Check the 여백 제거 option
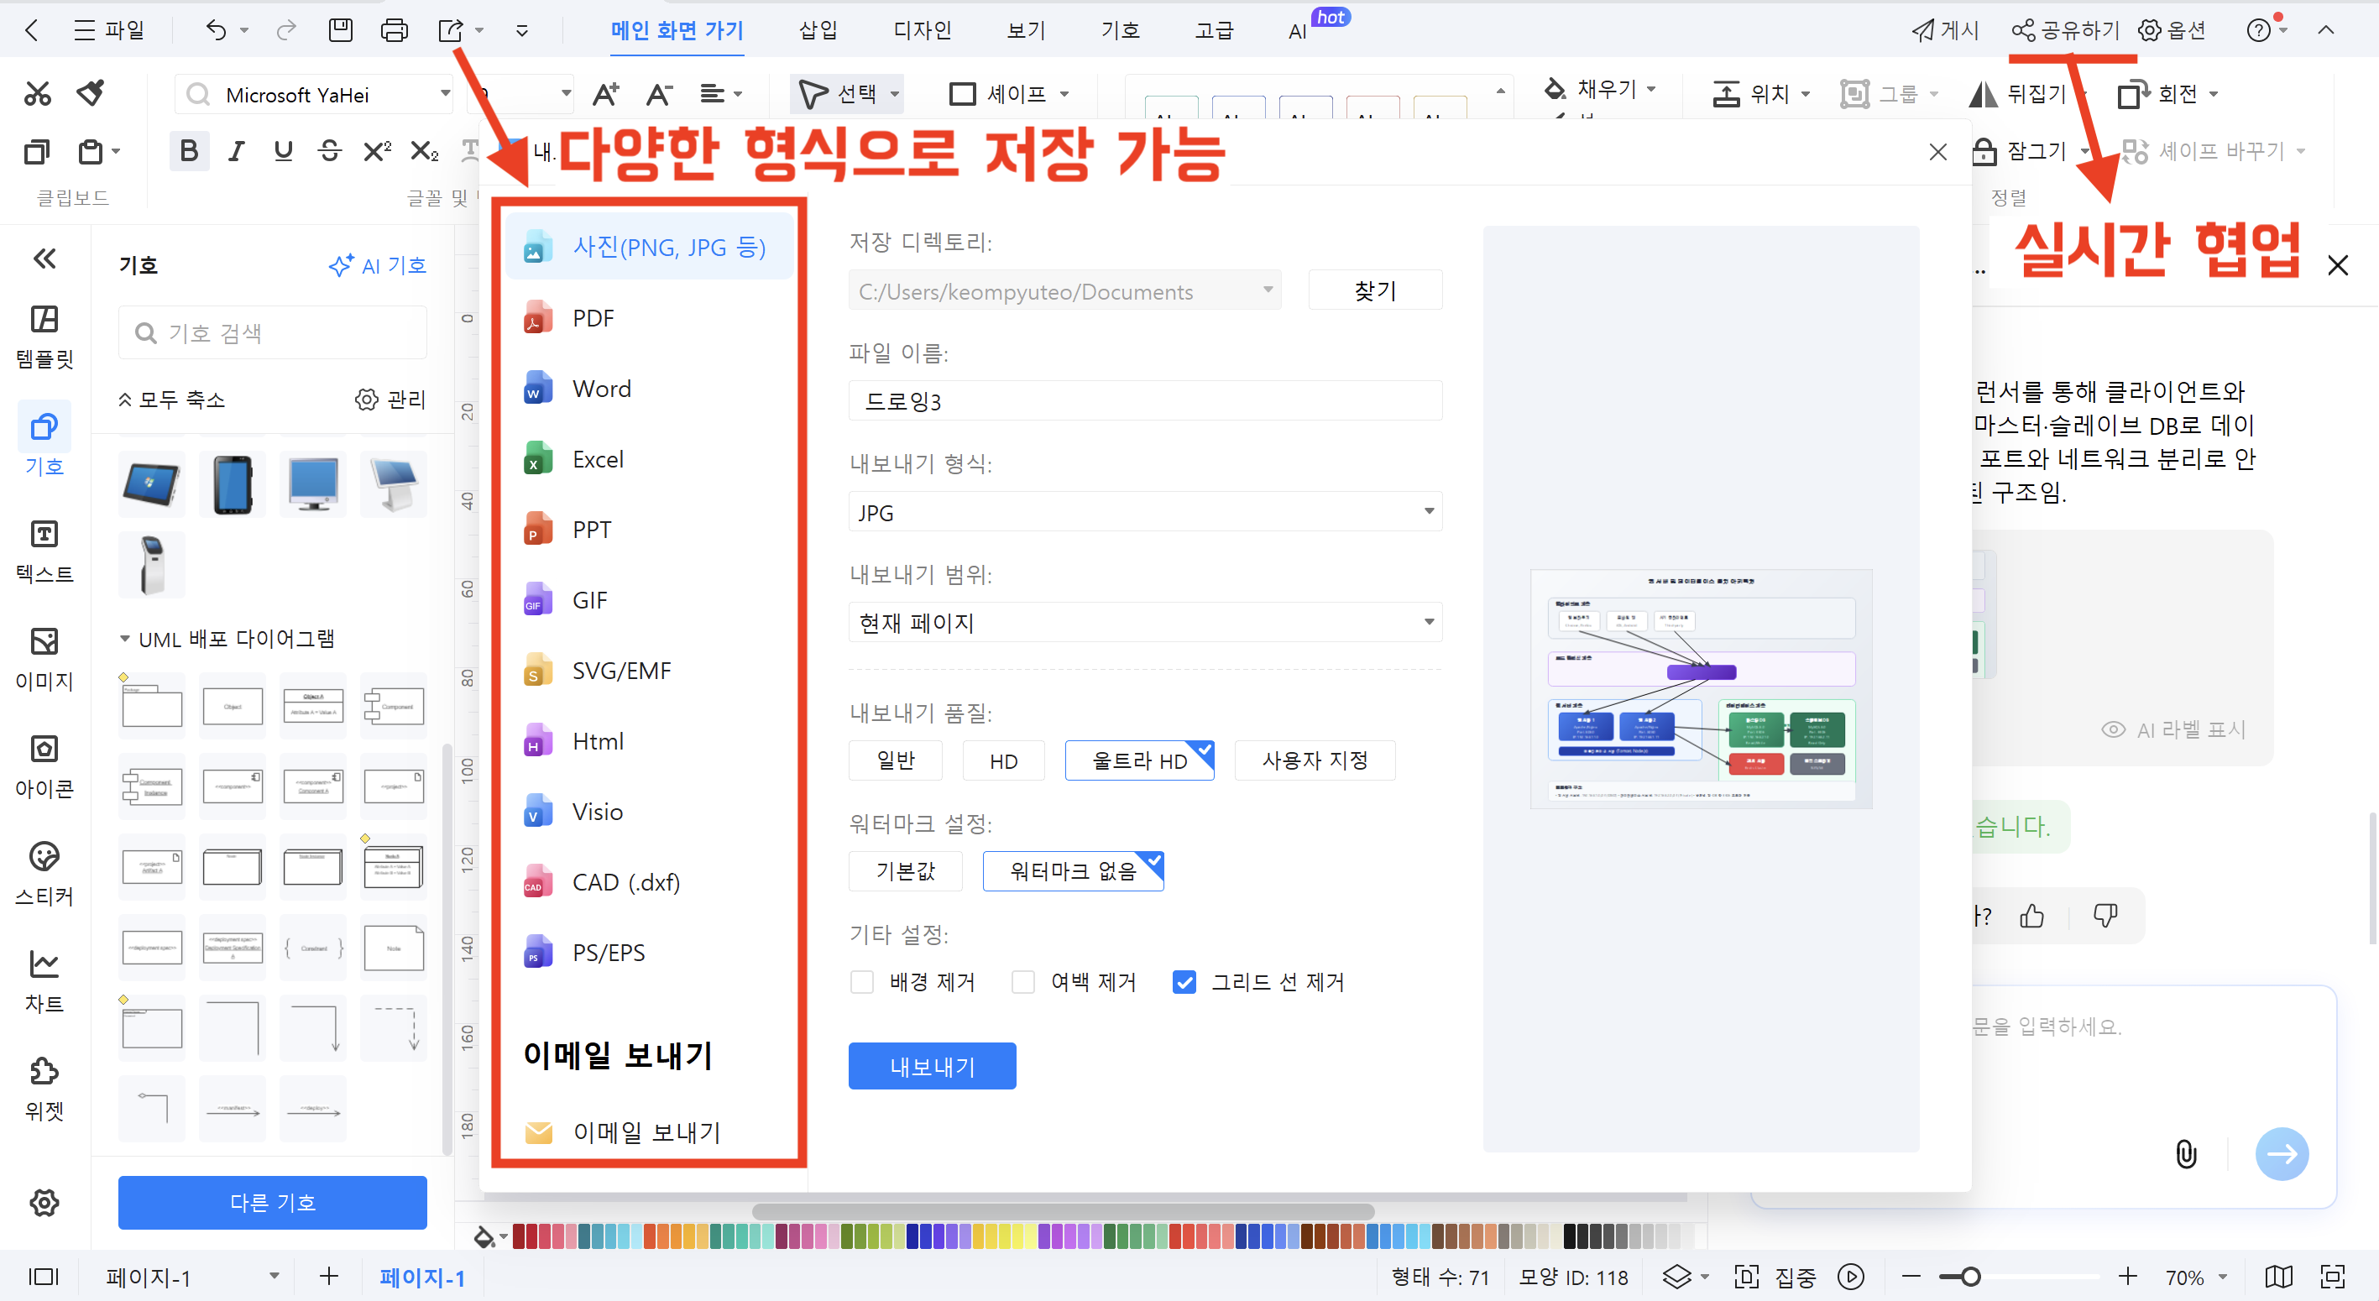Image resolution: width=2379 pixels, height=1301 pixels. pos(1023,982)
